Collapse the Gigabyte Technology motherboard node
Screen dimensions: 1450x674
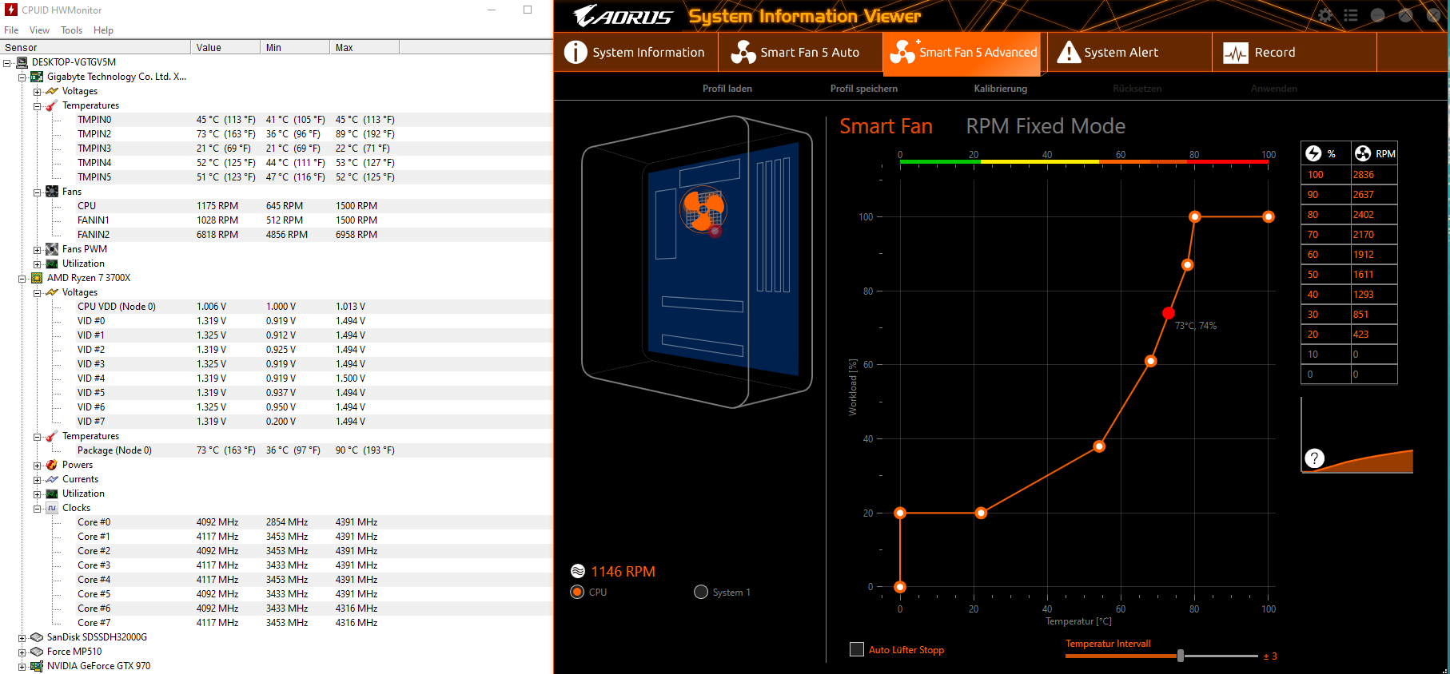[x=22, y=77]
